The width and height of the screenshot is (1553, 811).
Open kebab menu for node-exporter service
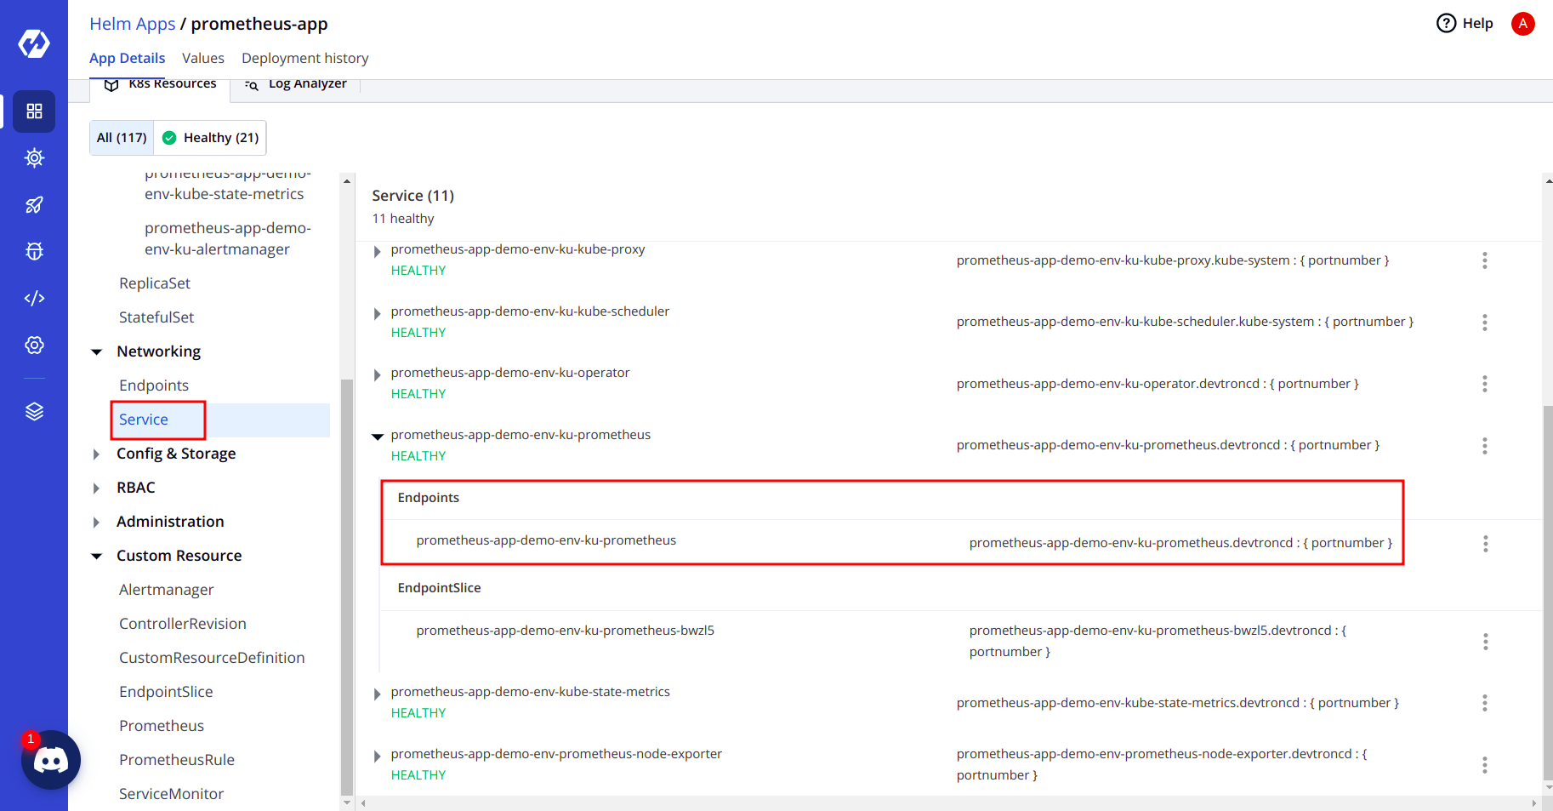point(1485,765)
